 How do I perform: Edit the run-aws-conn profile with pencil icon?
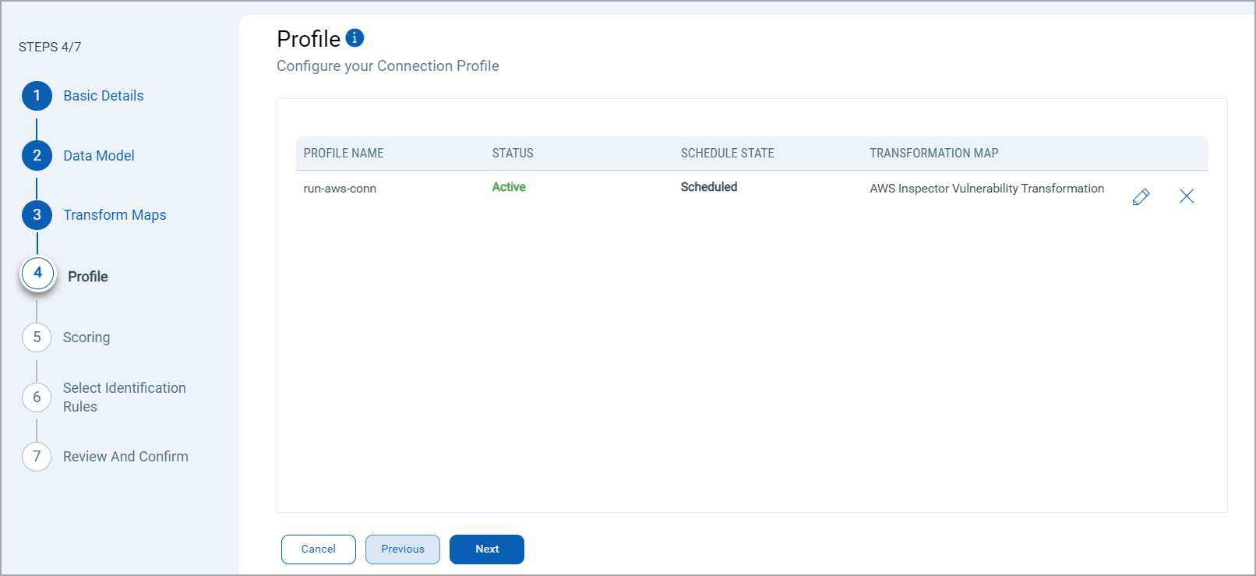coord(1141,196)
